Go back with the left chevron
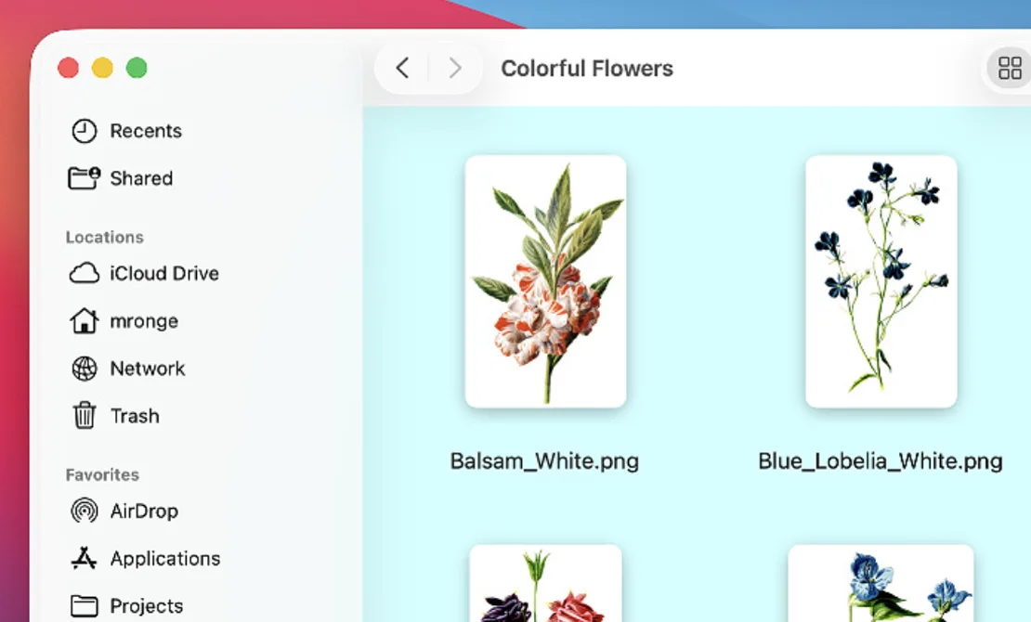The height and width of the screenshot is (622, 1031). (402, 68)
